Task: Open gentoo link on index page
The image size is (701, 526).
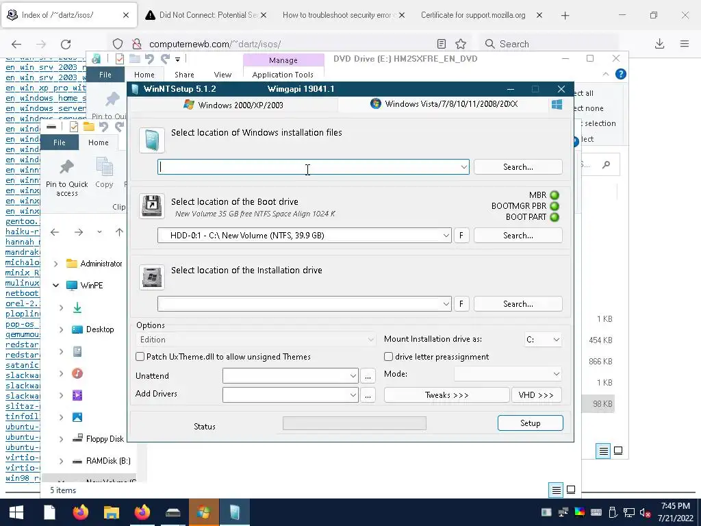Action: click(23, 221)
